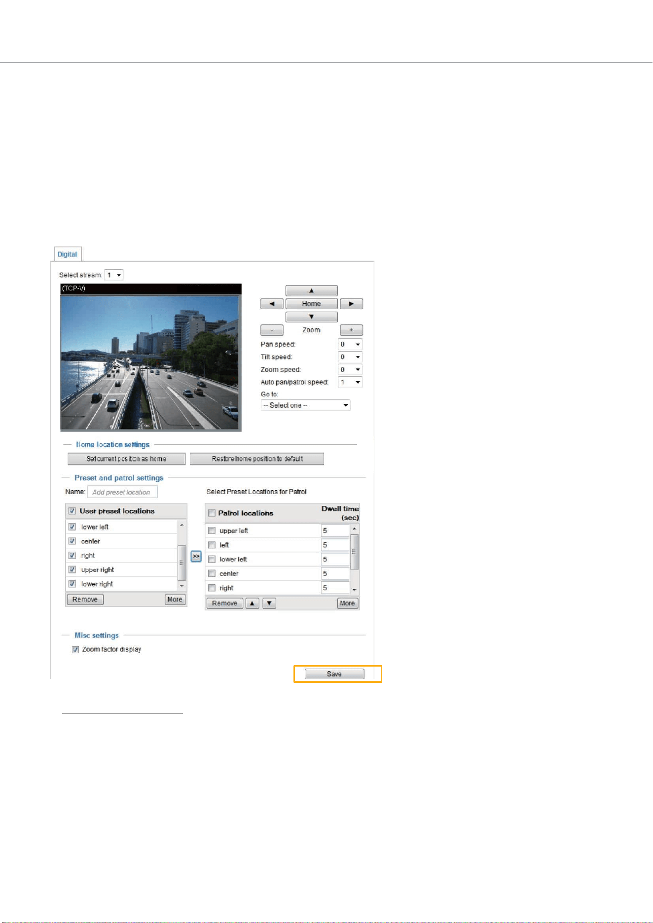Screen dimensions: 653x923
Task: Click the zoom out minus button
Action: pos(272,330)
